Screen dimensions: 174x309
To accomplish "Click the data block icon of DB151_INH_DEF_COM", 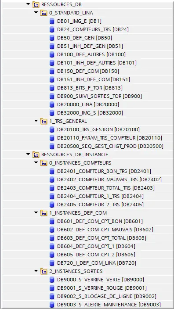I will point(52,79).
